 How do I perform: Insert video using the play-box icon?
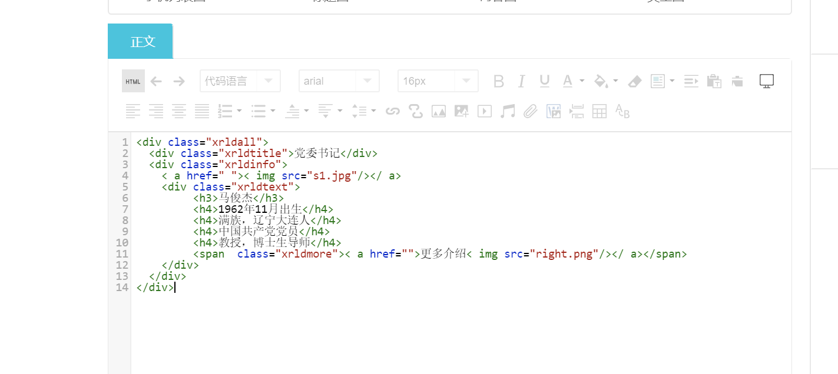click(x=485, y=111)
